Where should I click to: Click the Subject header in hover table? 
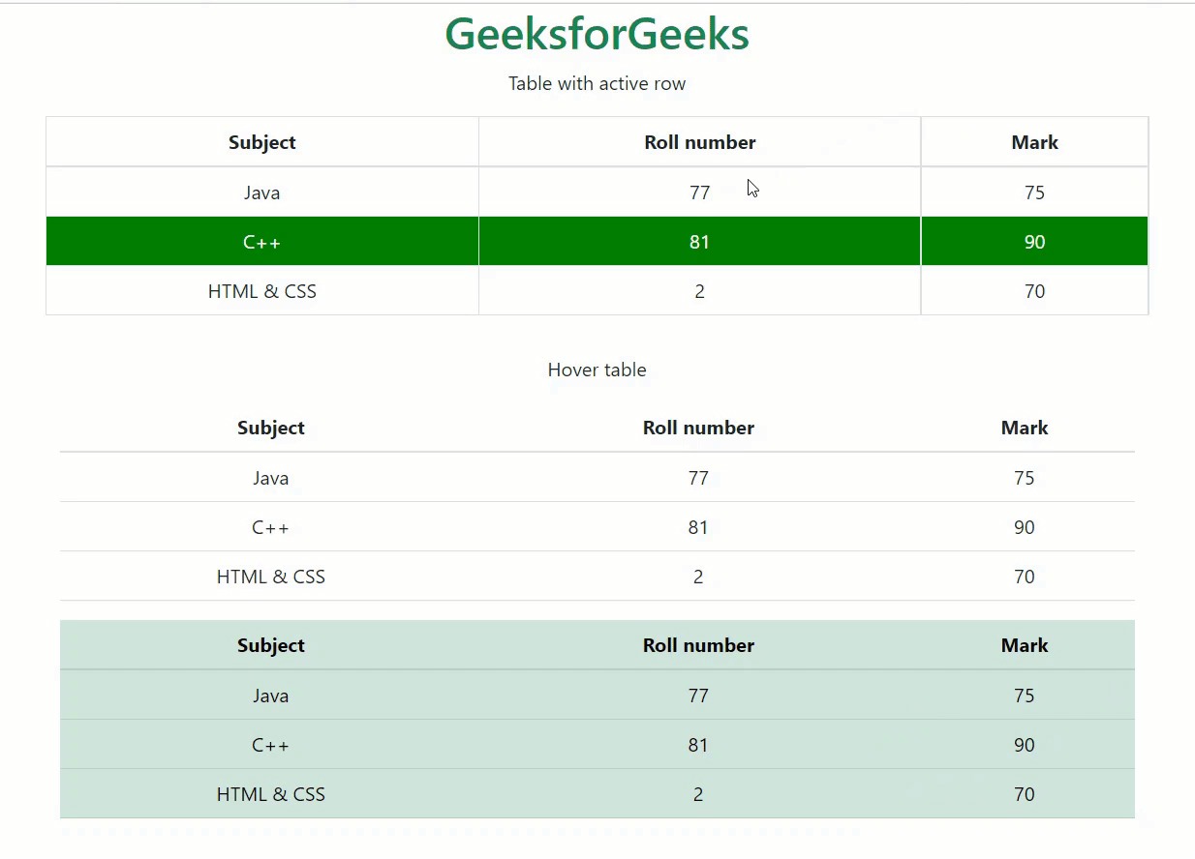tap(271, 428)
